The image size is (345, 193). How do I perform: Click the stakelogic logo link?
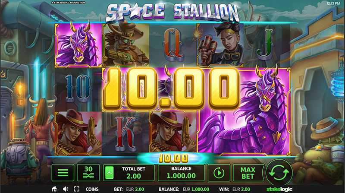(x=279, y=189)
